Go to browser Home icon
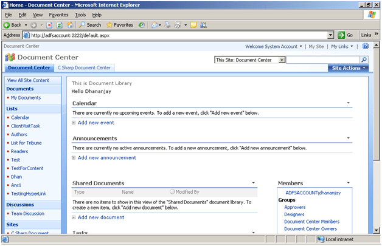Viewport: 382px width, 246px height. pyautogui.click(x=70, y=25)
